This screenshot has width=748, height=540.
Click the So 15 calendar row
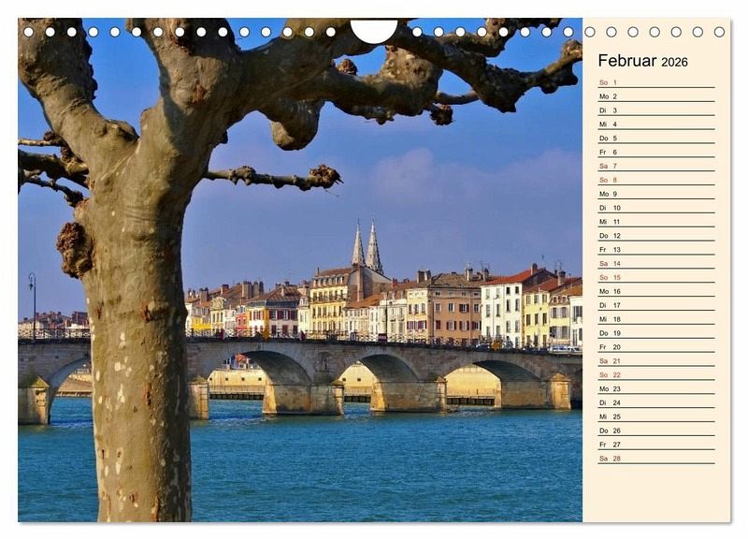(x=655, y=277)
